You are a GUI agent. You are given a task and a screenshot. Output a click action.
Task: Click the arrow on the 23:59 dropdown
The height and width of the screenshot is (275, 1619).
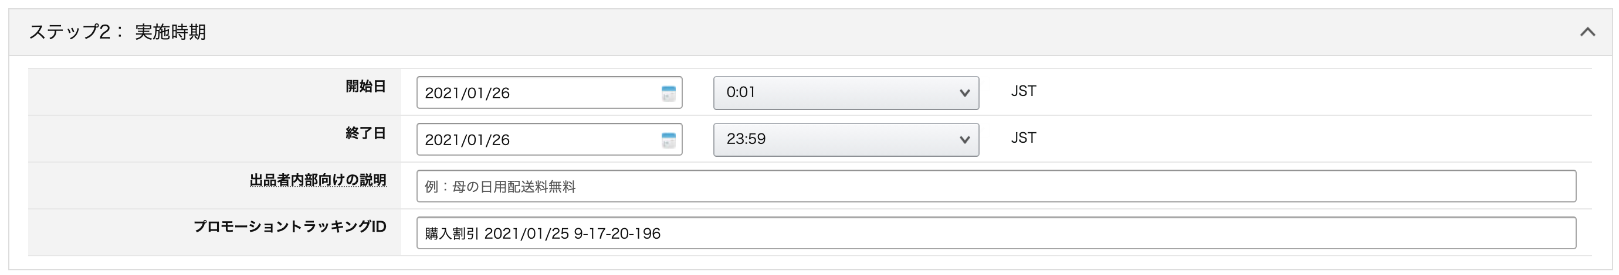coord(964,140)
